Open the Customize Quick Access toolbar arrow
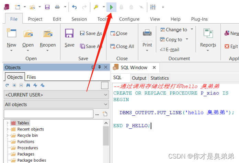This screenshot has height=163, width=239. point(163,7)
